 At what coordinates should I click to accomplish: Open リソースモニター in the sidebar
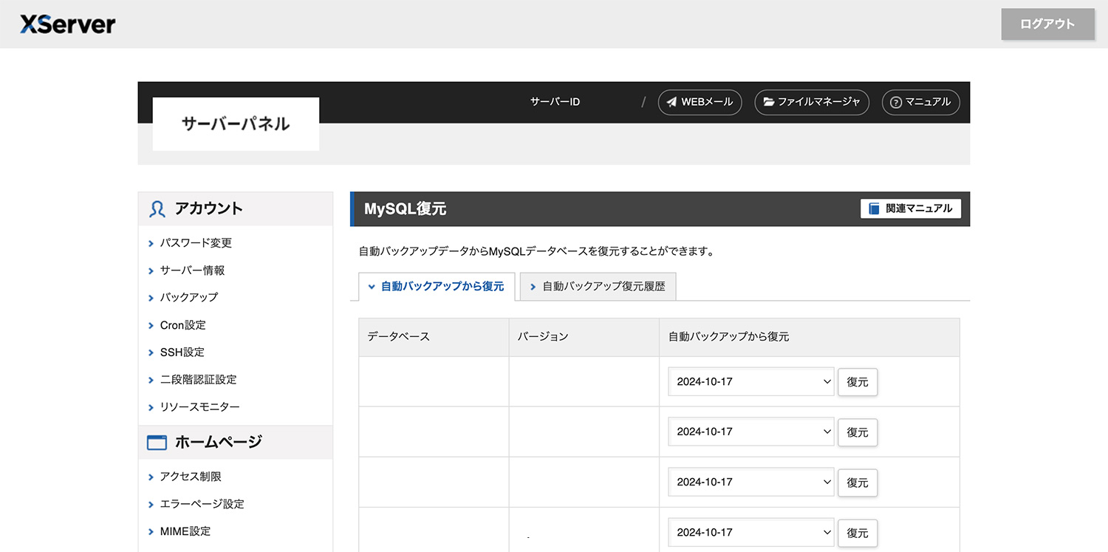[199, 407]
